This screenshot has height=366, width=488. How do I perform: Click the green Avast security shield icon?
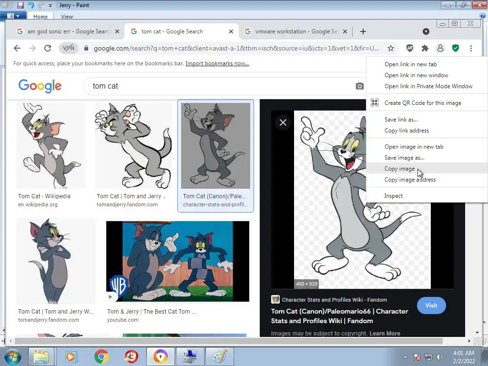coord(455,48)
